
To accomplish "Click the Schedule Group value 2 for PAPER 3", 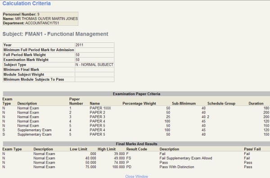I will coord(208,117).
